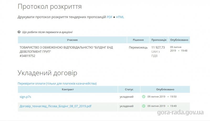Select the 'Учасник' column header
Screen dimensions: 210x121
pyautogui.click(x=72, y=40)
